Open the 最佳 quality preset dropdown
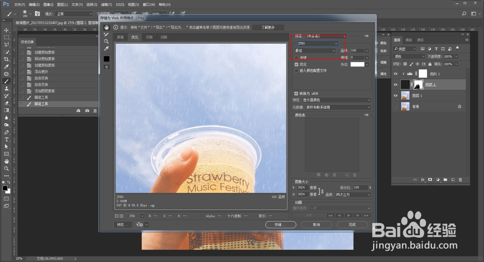 pos(315,51)
